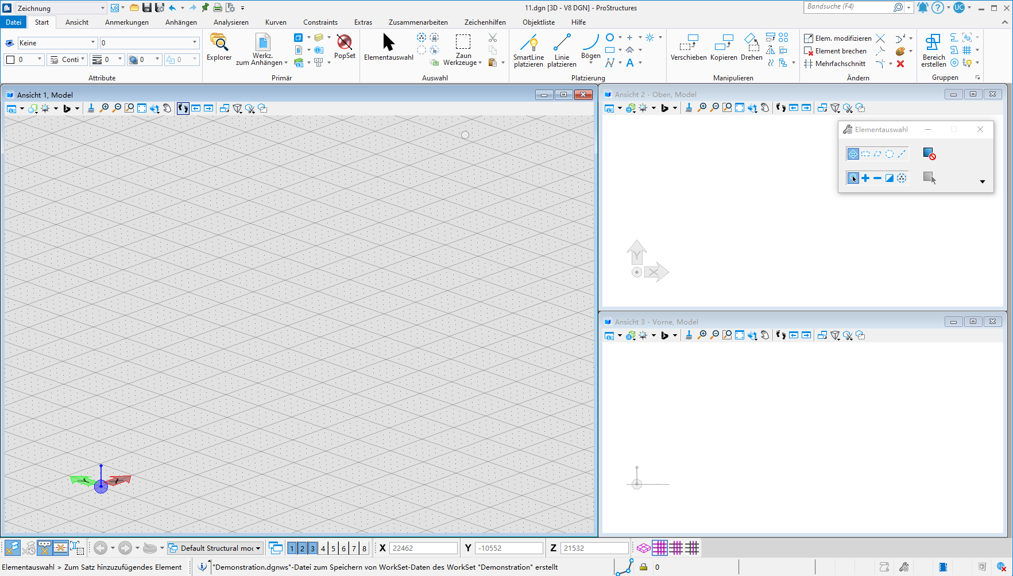This screenshot has height=576, width=1013.
Task: Toggle view 1 button in view group
Action: click(292, 548)
